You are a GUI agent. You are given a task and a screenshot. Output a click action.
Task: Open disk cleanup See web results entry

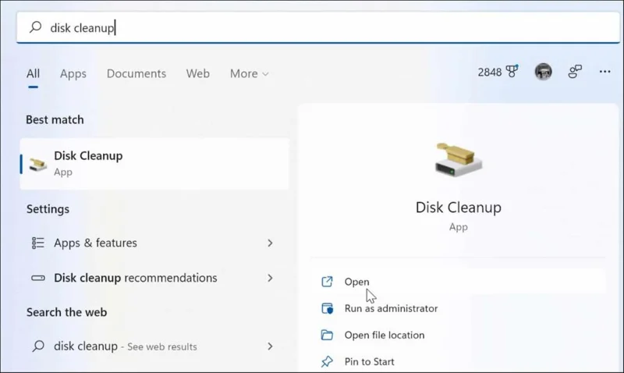(154, 346)
